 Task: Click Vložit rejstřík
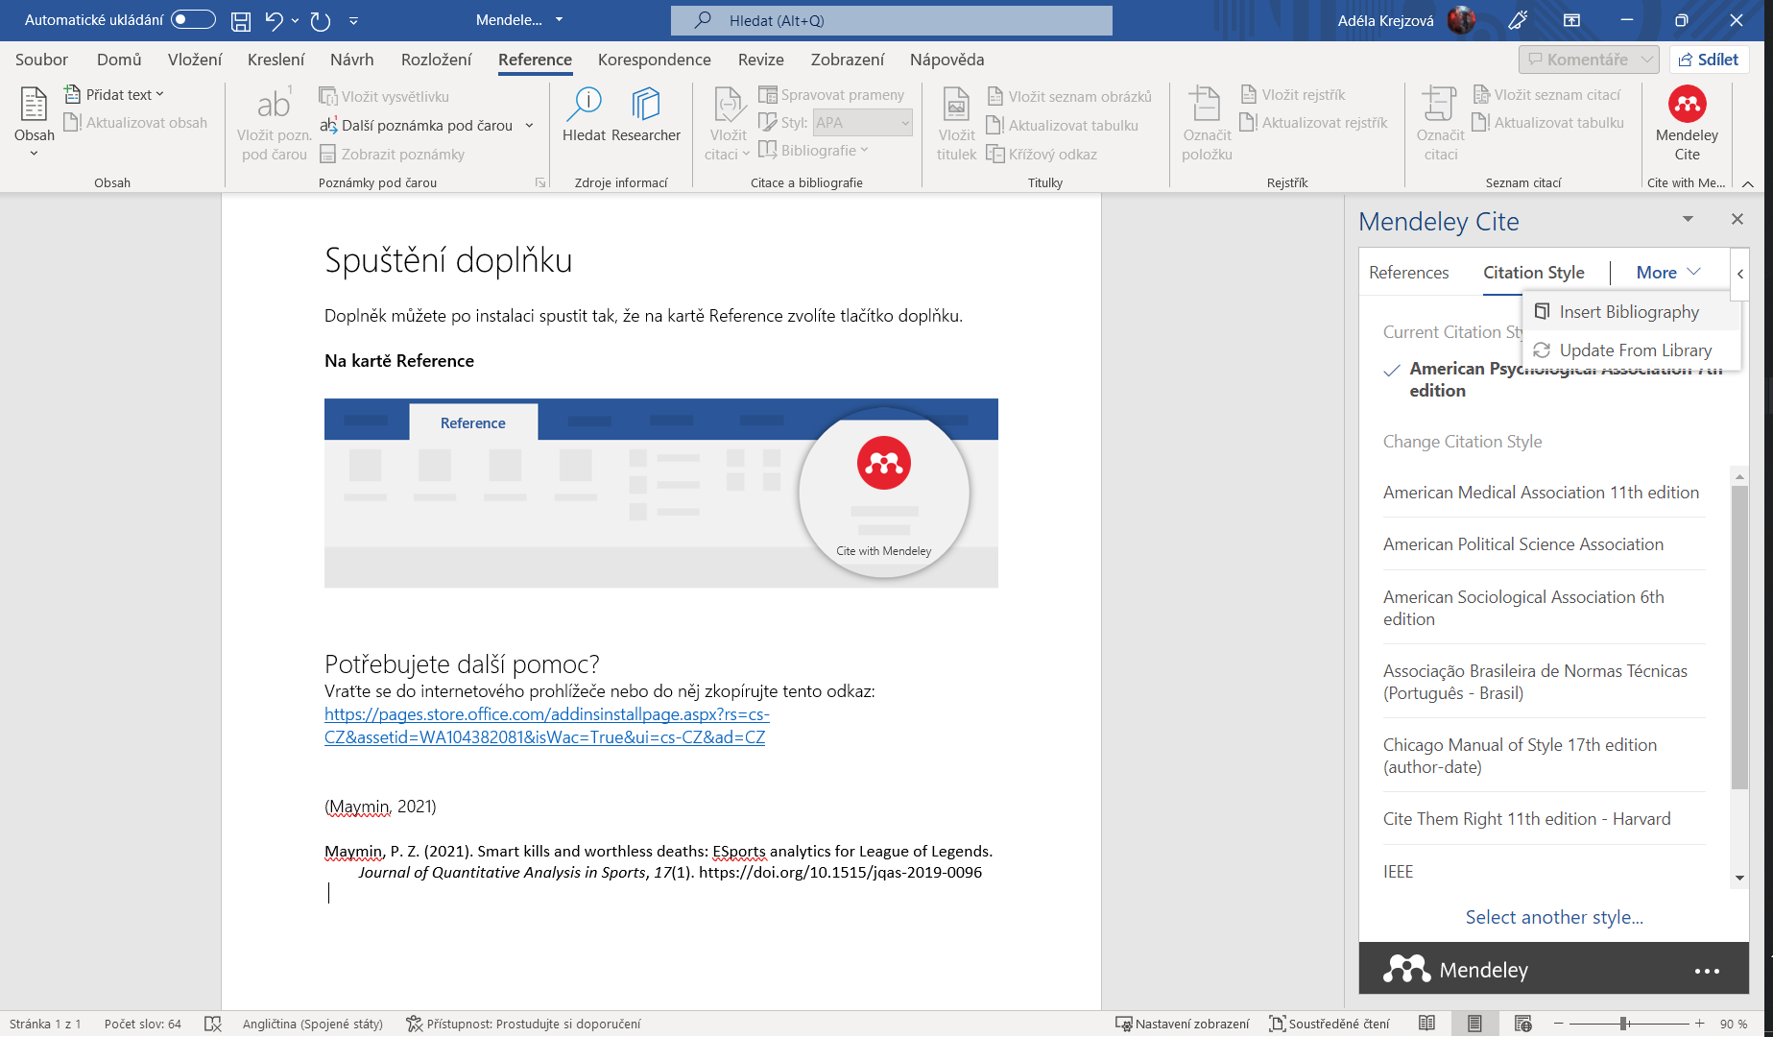coord(1293,94)
